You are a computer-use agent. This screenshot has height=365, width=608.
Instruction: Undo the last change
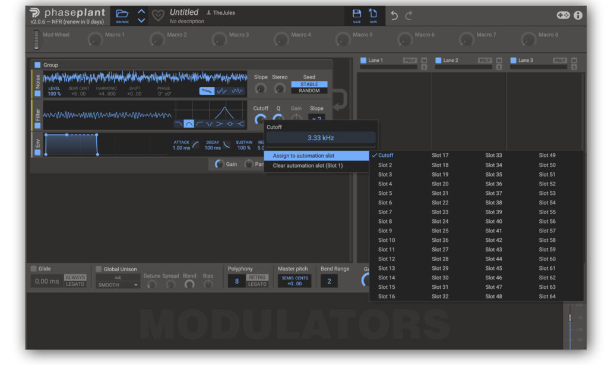394,15
